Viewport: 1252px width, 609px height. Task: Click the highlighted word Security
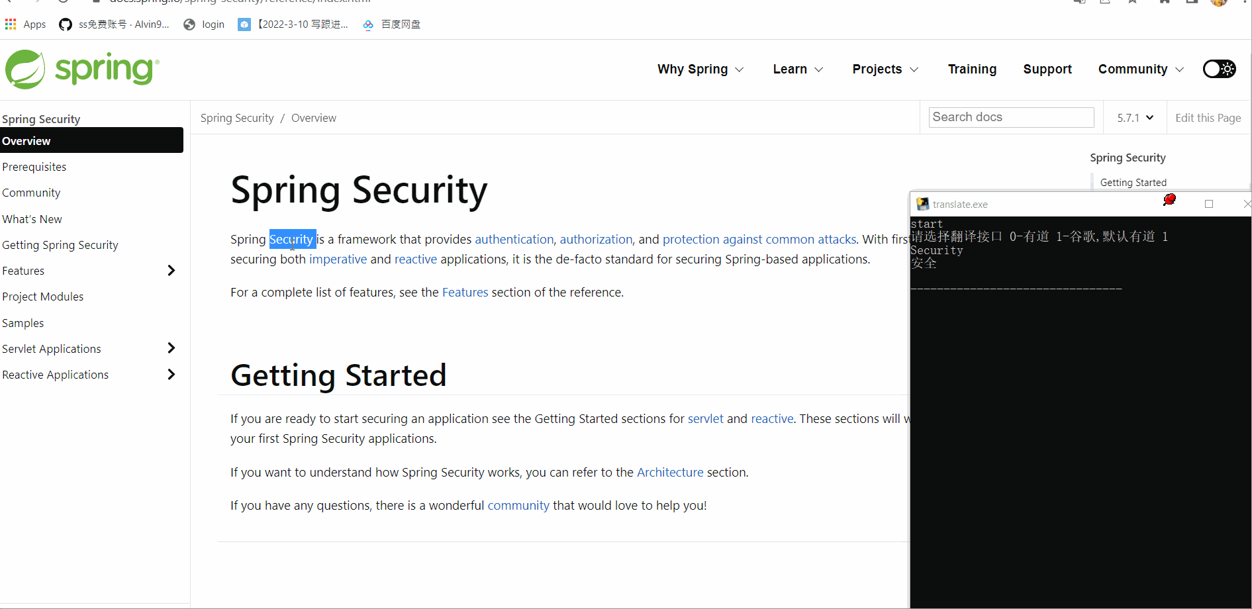291,239
